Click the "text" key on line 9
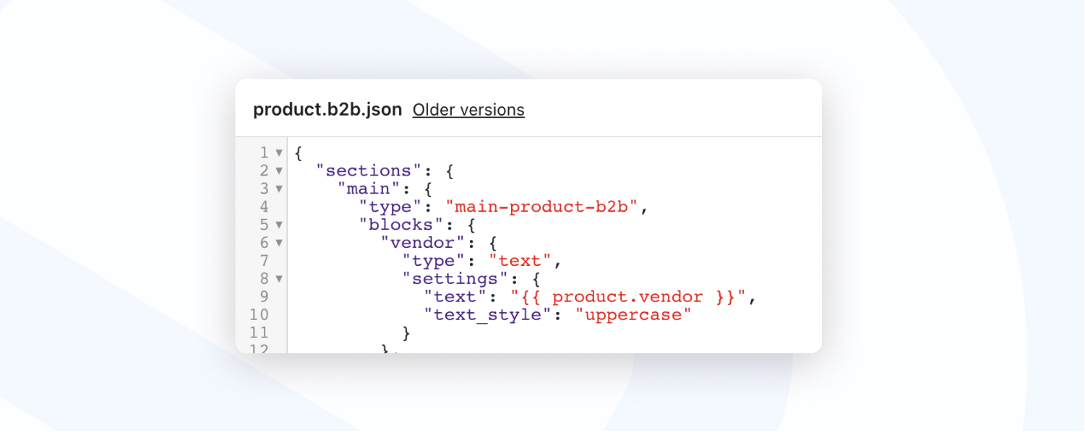This screenshot has width=1085, height=432. (455, 297)
